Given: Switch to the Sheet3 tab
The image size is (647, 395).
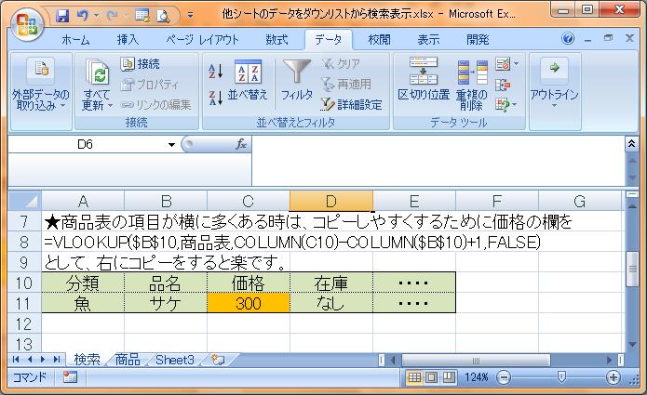Looking at the screenshot, I should click(175, 360).
